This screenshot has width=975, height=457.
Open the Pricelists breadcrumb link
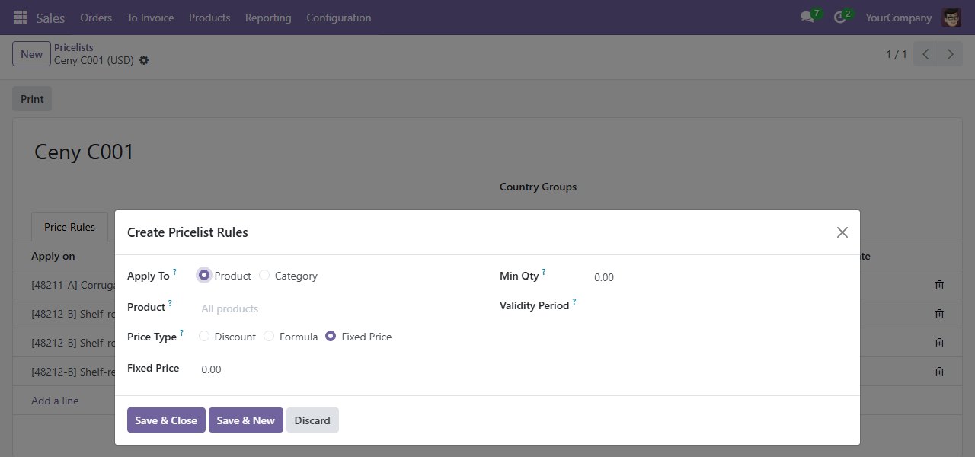pyautogui.click(x=74, y=47)
